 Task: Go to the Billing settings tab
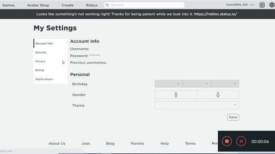50,70
